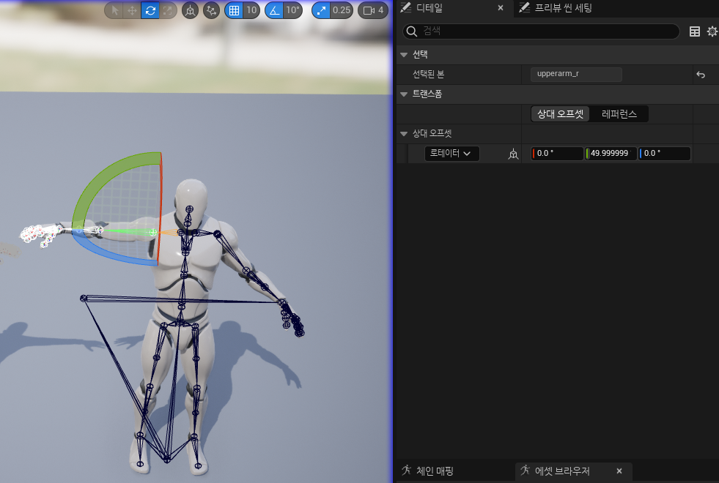
Task: Click the red X rotation field 0.0°
Action: 557,154
